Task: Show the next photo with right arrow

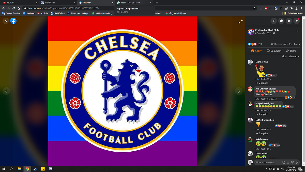Action: click(x=239, y=91)
